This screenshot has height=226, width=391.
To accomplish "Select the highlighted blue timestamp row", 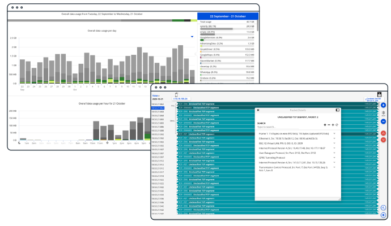I will (x=158, y=108).
